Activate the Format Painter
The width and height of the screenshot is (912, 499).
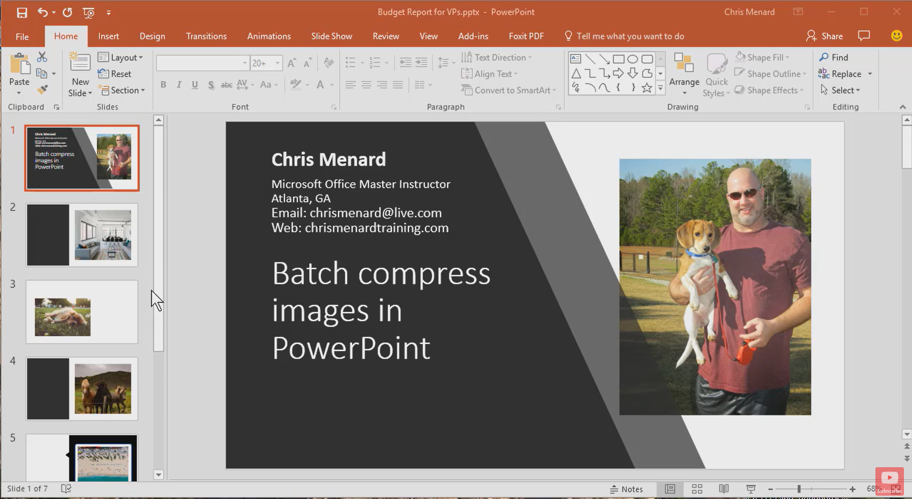tap(42, 89)
